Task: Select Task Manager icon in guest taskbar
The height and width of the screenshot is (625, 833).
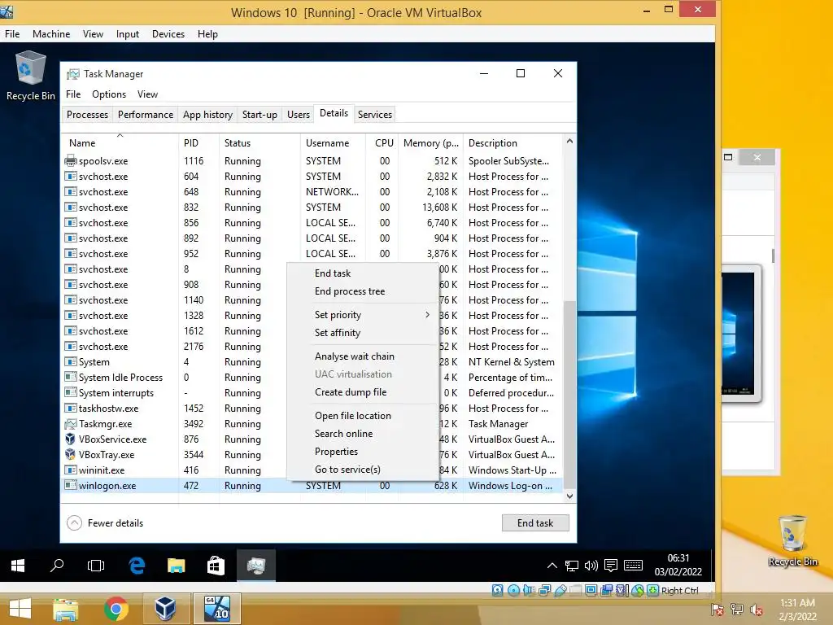Action: click(256, 566)
